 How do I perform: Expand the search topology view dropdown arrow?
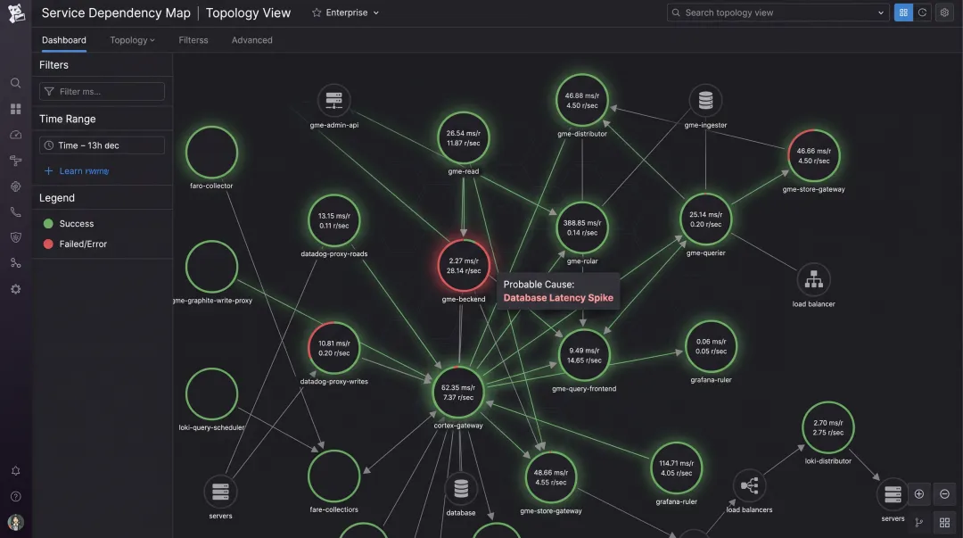click(x=881, y=12)
